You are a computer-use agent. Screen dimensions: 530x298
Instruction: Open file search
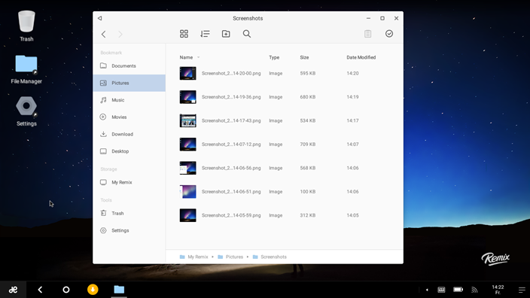click(247, 34)
